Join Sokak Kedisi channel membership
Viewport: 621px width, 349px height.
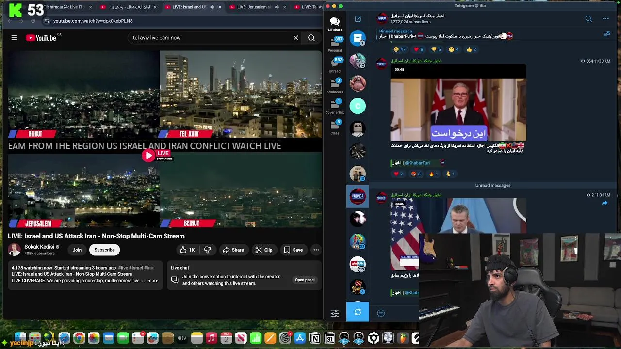pyautogui.click(x=77, y=250)
